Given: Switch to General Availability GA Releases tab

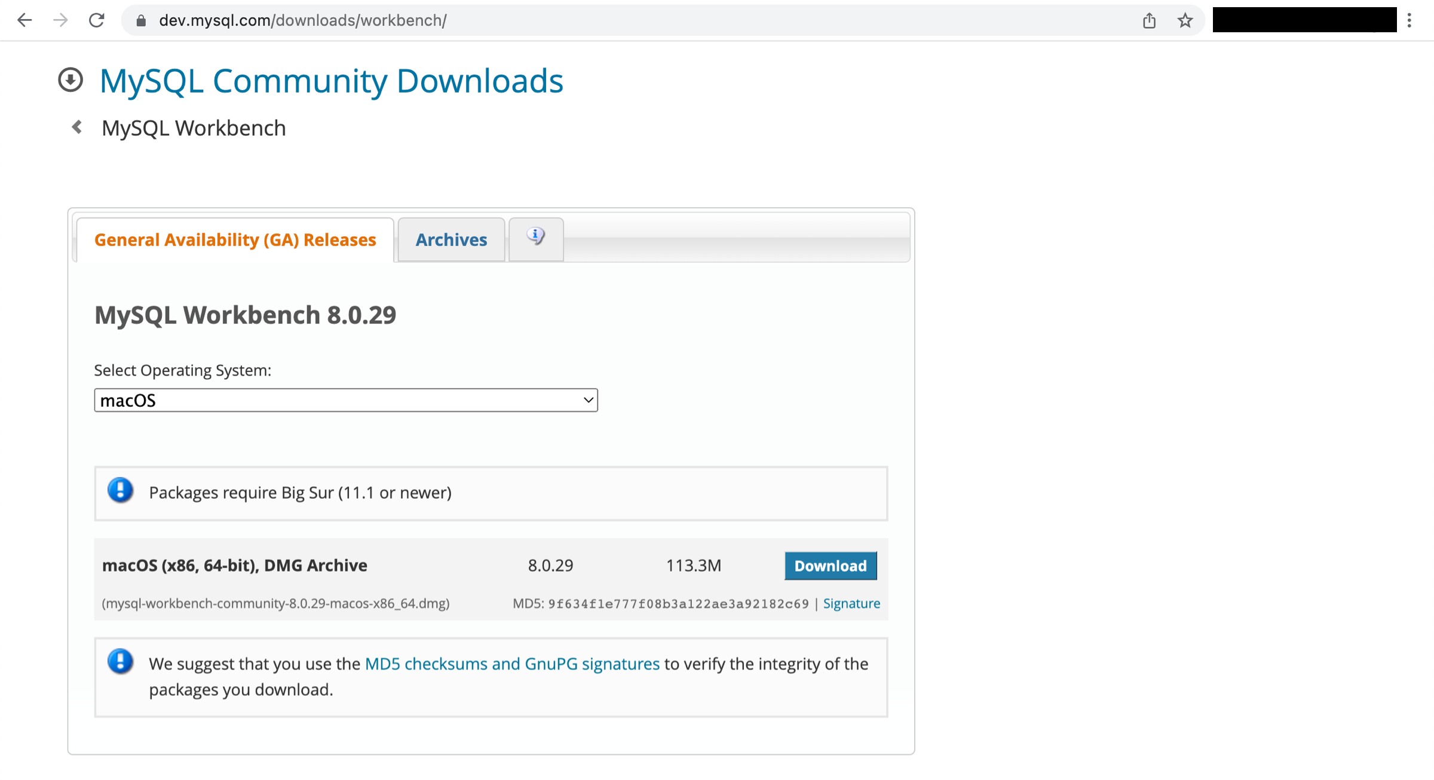Looking at the screenshot, I should pos(234,239).
